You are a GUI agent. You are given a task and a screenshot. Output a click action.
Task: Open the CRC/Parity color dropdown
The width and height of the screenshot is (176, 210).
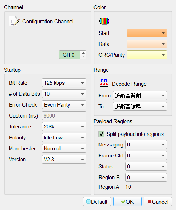pyautogui.click(x=147, y=55)
